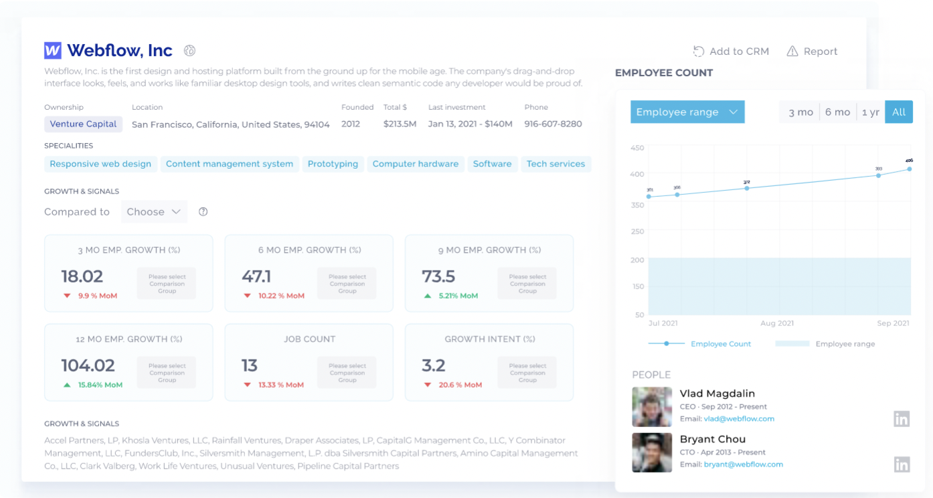933x498 pixels.
Task: Open the vlad@webflow.com email link
Action: pyautogui.click(x=739, y=419)
